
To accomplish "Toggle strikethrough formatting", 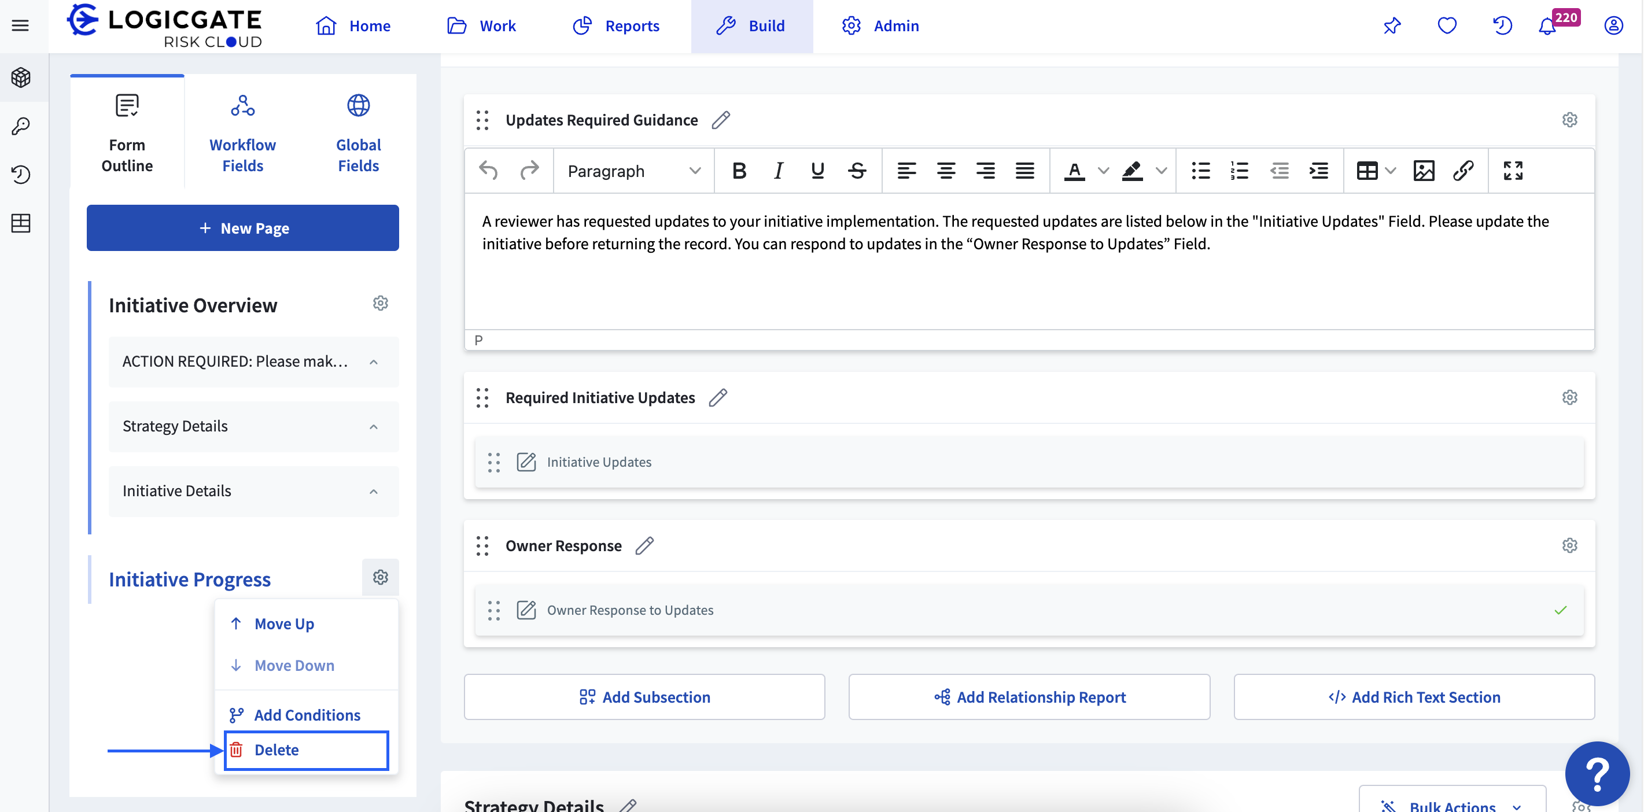I will click(x=857, y=170).
